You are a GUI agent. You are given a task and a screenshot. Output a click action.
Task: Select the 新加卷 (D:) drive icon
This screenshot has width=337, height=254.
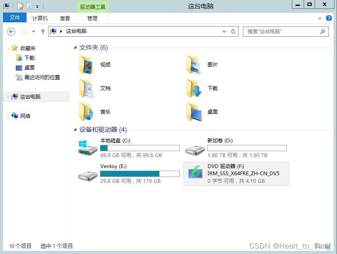pos(195,150)
